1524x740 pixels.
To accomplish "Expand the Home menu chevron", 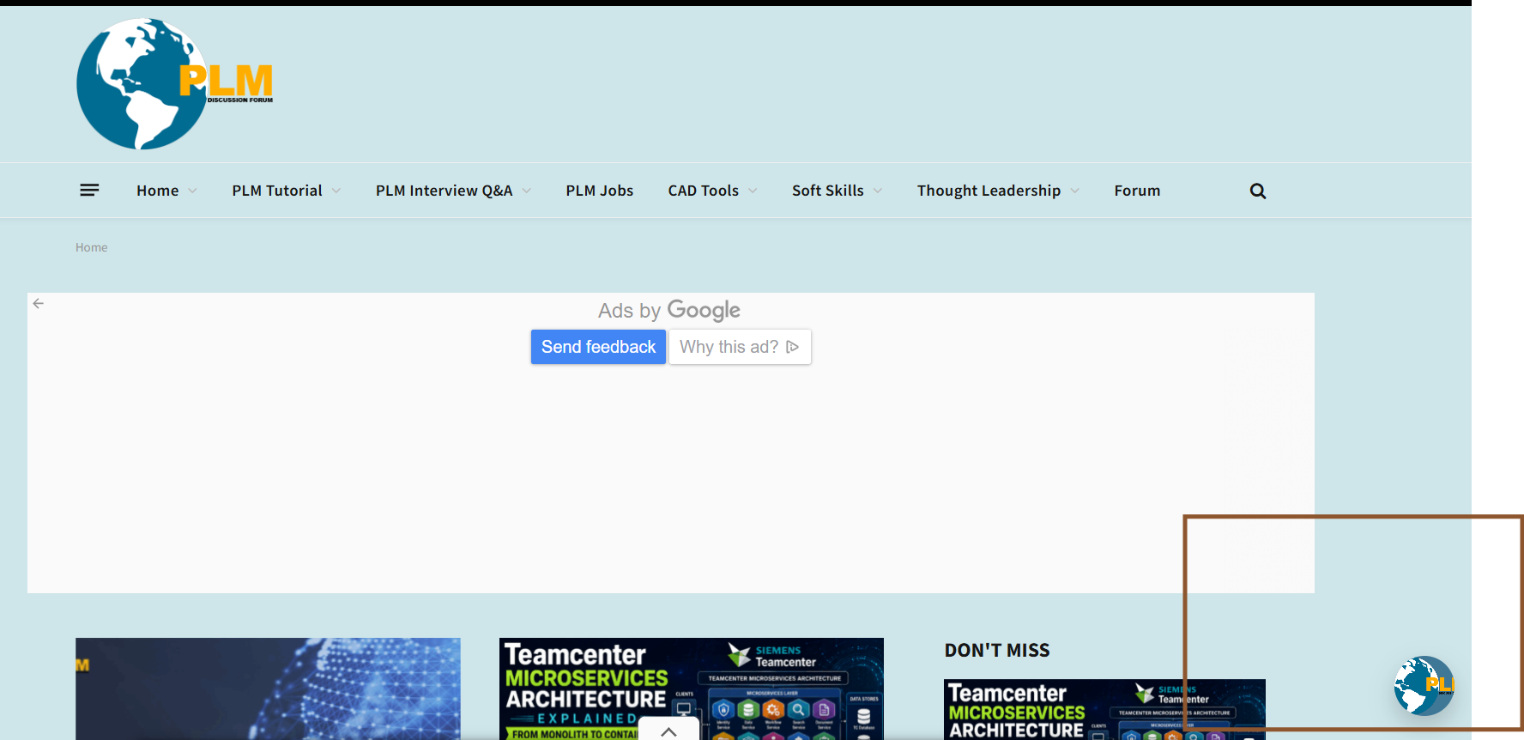I will [192, 191].
